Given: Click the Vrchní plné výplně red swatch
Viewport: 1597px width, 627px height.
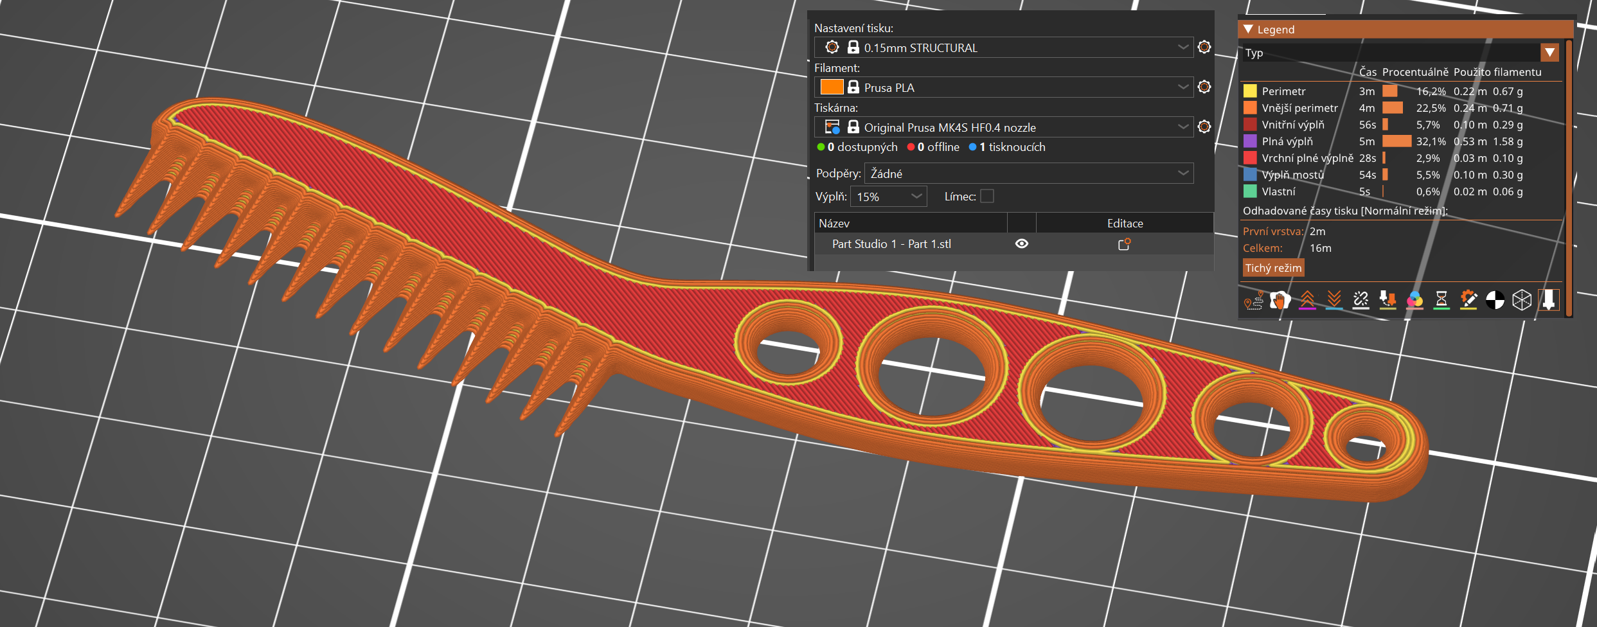Looking at the screenshot, I should (1250, 157).
